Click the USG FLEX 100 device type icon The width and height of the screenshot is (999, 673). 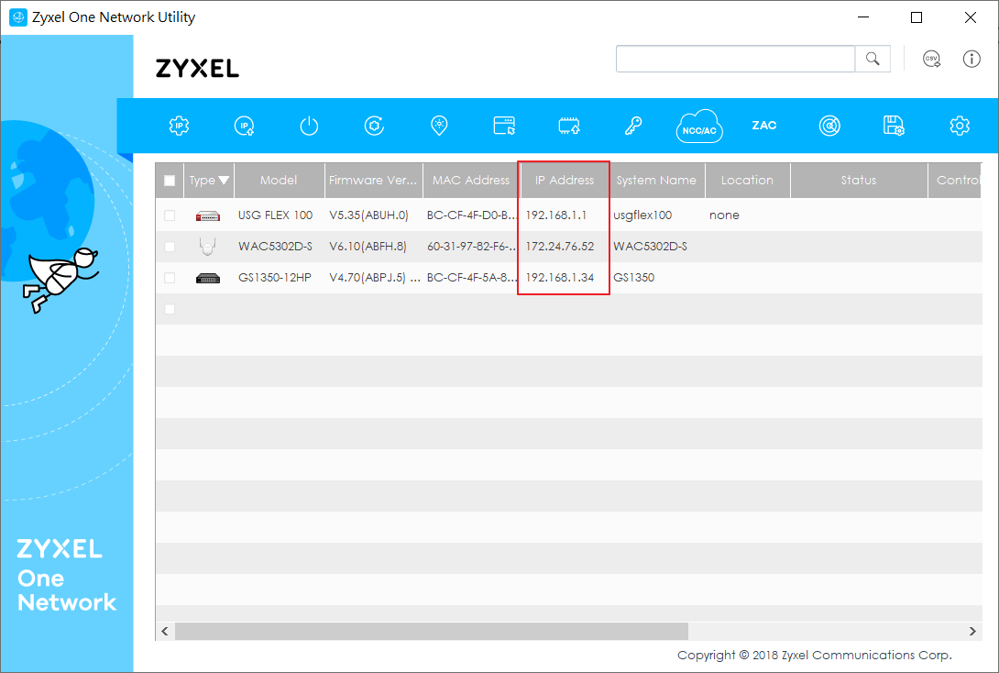(x=208, y=216)
